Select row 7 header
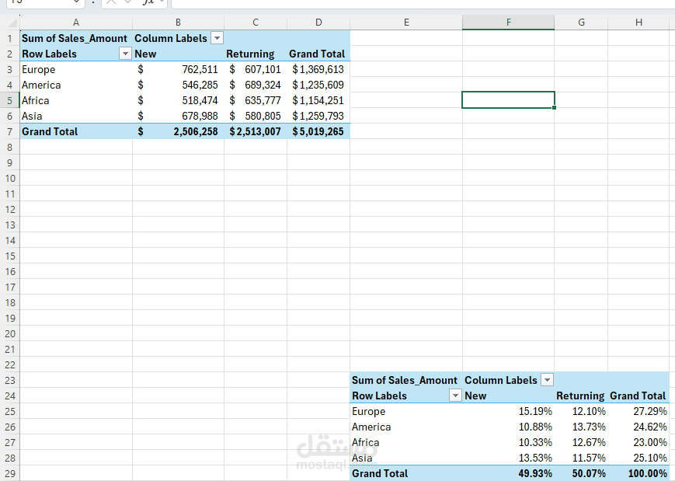The width and height of the screenshot is (675, 481). (x=9, y=131)
